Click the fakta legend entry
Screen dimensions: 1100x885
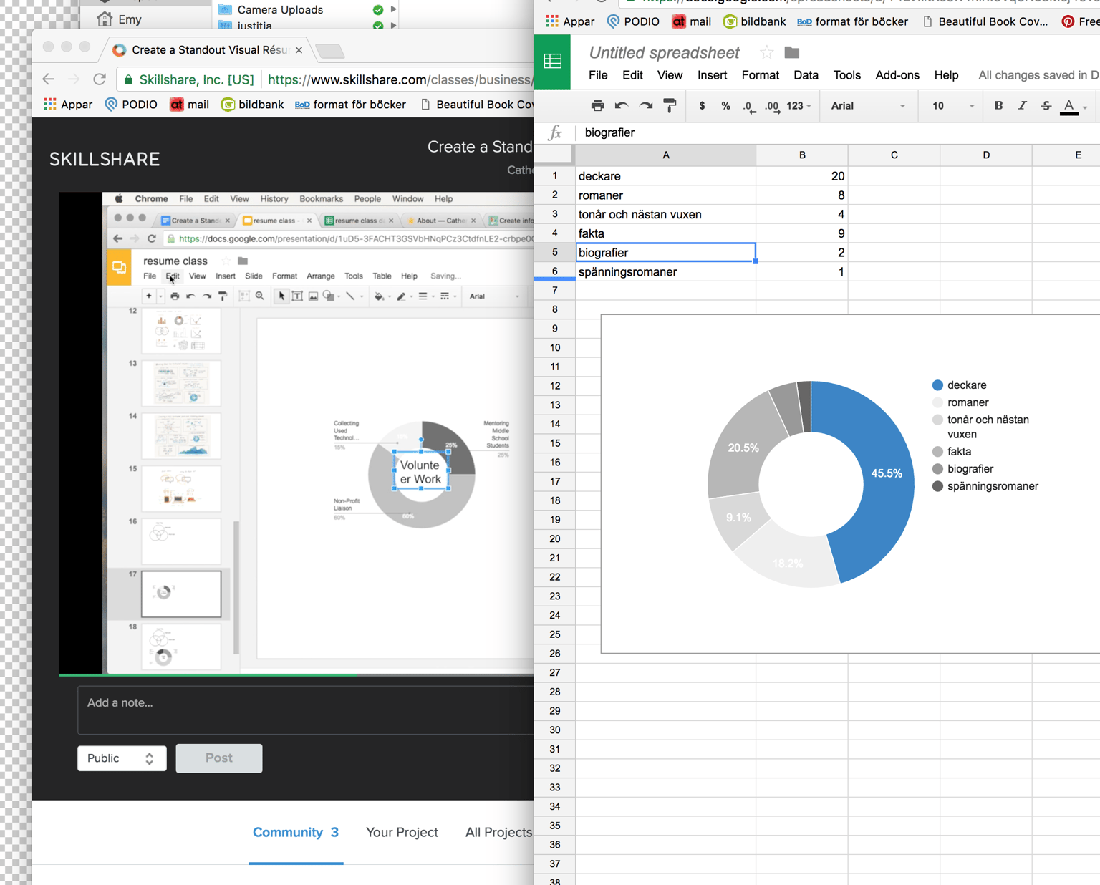point(951,452)
